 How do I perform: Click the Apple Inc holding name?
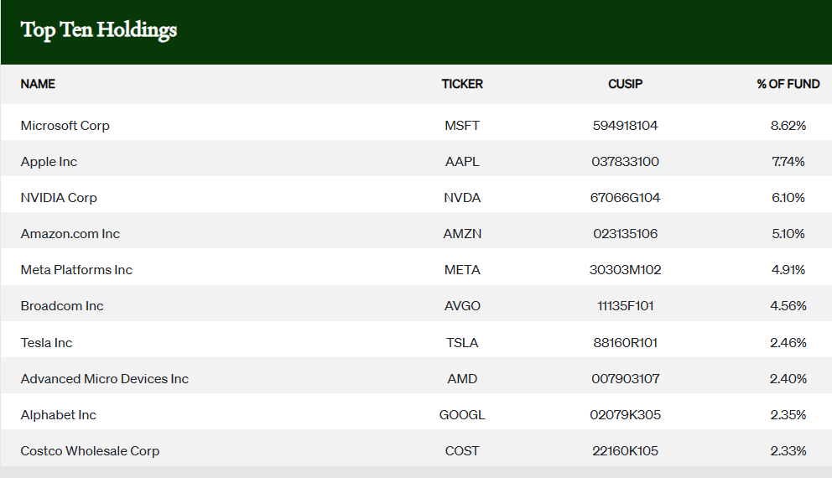(49, 162)
